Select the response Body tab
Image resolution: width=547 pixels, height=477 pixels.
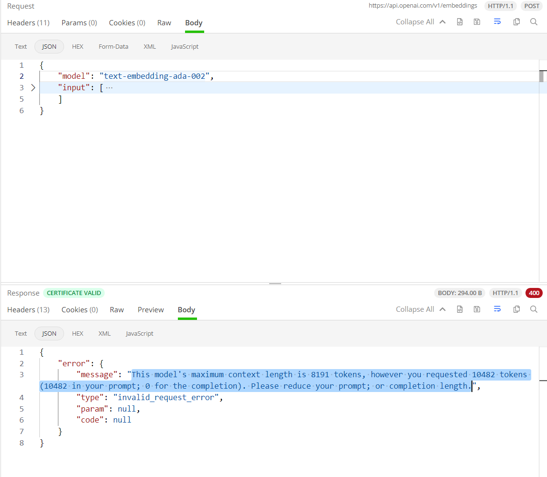(186, 310)
